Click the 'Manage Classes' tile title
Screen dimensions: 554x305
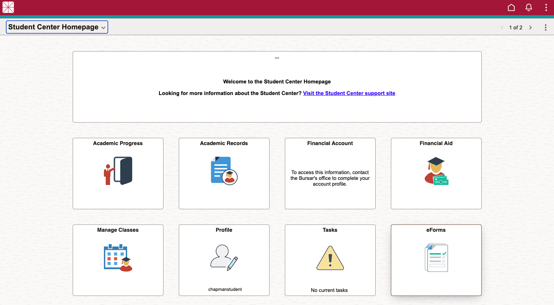pyautogui.click(x=118, y=230)
